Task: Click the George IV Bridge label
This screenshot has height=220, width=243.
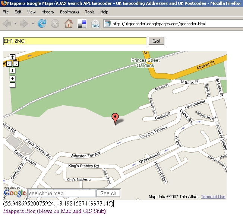Action: pyautogui.click(x=221, y=135)
